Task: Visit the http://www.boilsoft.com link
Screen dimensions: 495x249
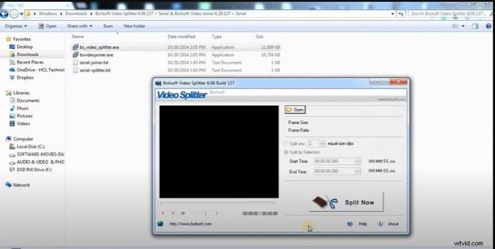Action: click(x=191, y=224)
